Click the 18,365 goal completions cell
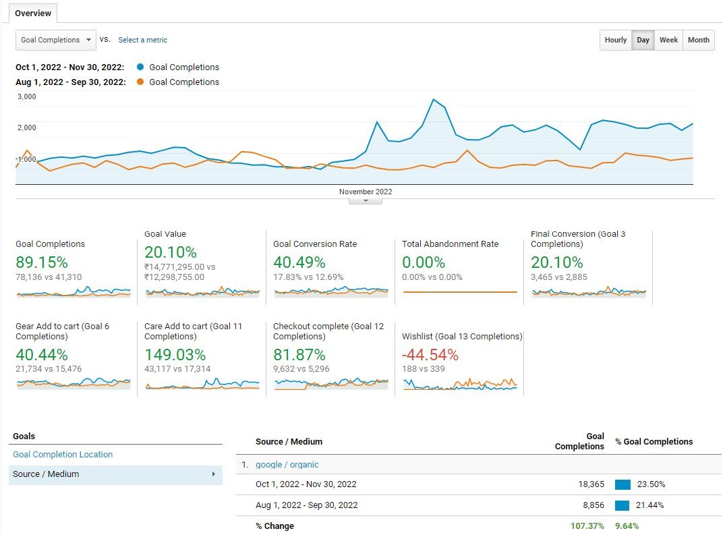Viewport: 723px width, 535px height. click(591, 484)
